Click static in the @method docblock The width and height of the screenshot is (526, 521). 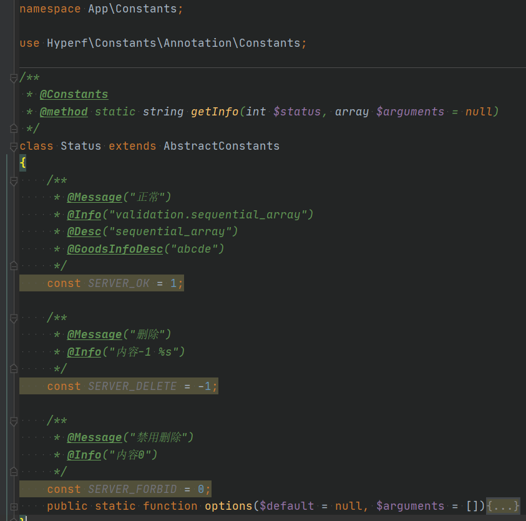(115, 112)
